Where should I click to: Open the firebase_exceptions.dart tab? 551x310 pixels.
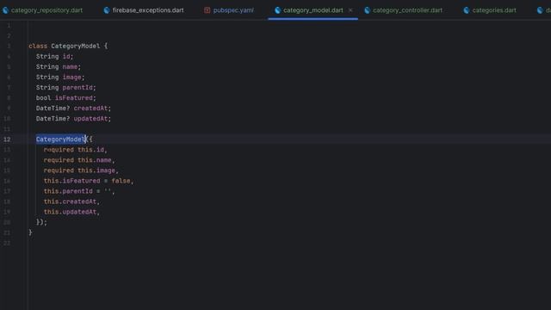tap(144, 10)
